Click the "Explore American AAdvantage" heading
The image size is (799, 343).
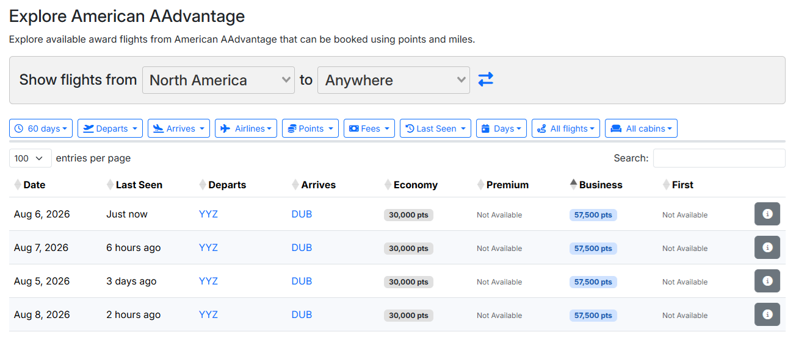click(127, 16)
